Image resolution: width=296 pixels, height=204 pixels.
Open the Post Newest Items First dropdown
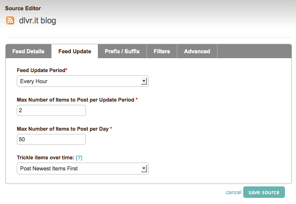click(x=83, y=168)
